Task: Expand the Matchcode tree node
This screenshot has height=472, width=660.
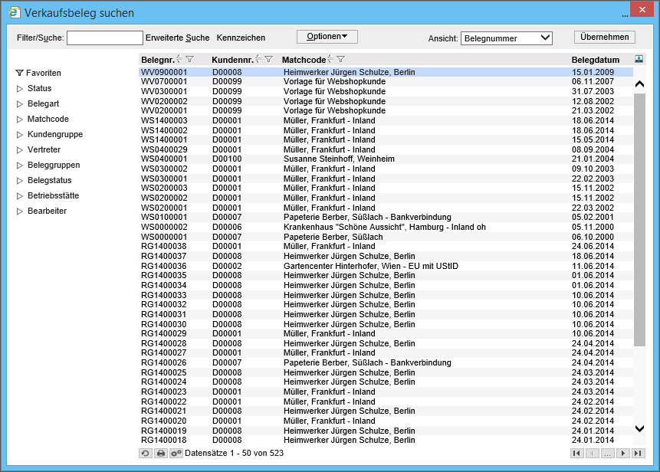Action: [19, 120]
